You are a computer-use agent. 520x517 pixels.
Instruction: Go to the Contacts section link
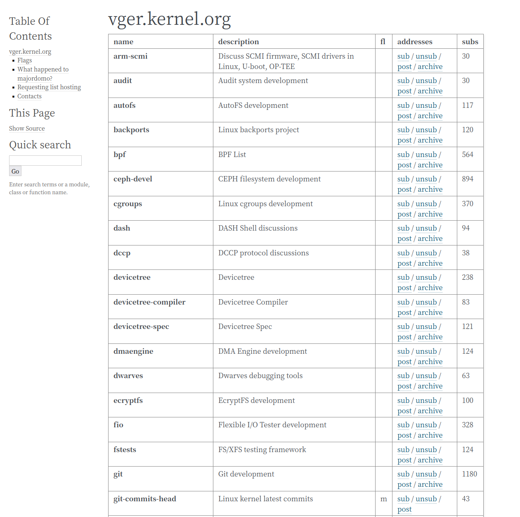click(x=29, y=96)
